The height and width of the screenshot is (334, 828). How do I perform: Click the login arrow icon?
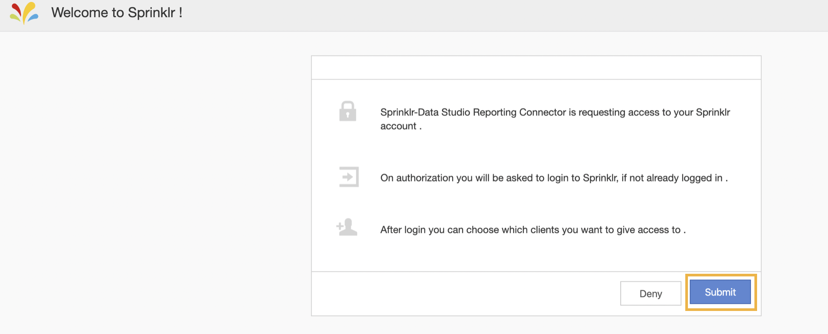[x=349, y=177]
